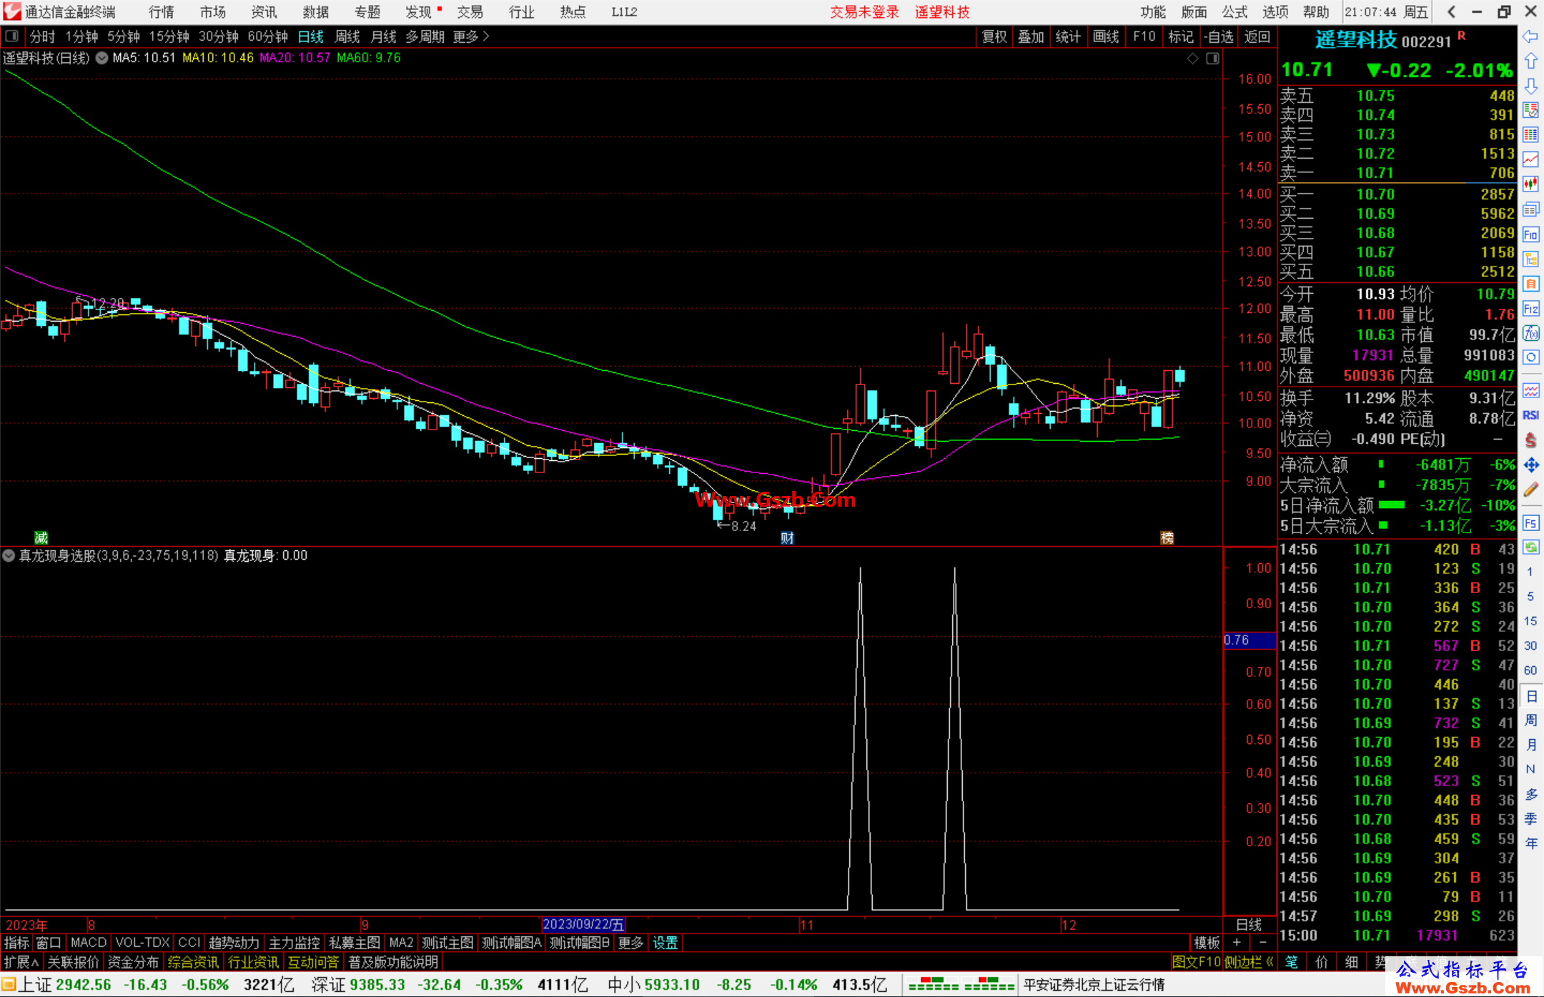Switch to the 60 minute period in sidebar
Image resolution: width=1544 pixels, height=997 pixels.
(x=1530, y=670)
